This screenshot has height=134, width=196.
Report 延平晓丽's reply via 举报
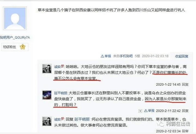pos(151,111)
